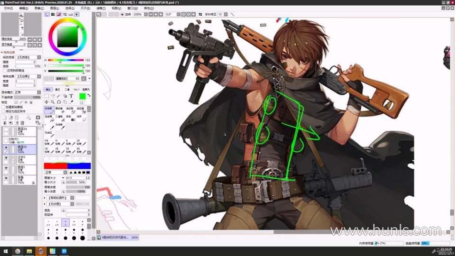This screenshot has width=455, height=256.
Task: Collapse the 特殊效果 section triangle
Action: point(2,52)
